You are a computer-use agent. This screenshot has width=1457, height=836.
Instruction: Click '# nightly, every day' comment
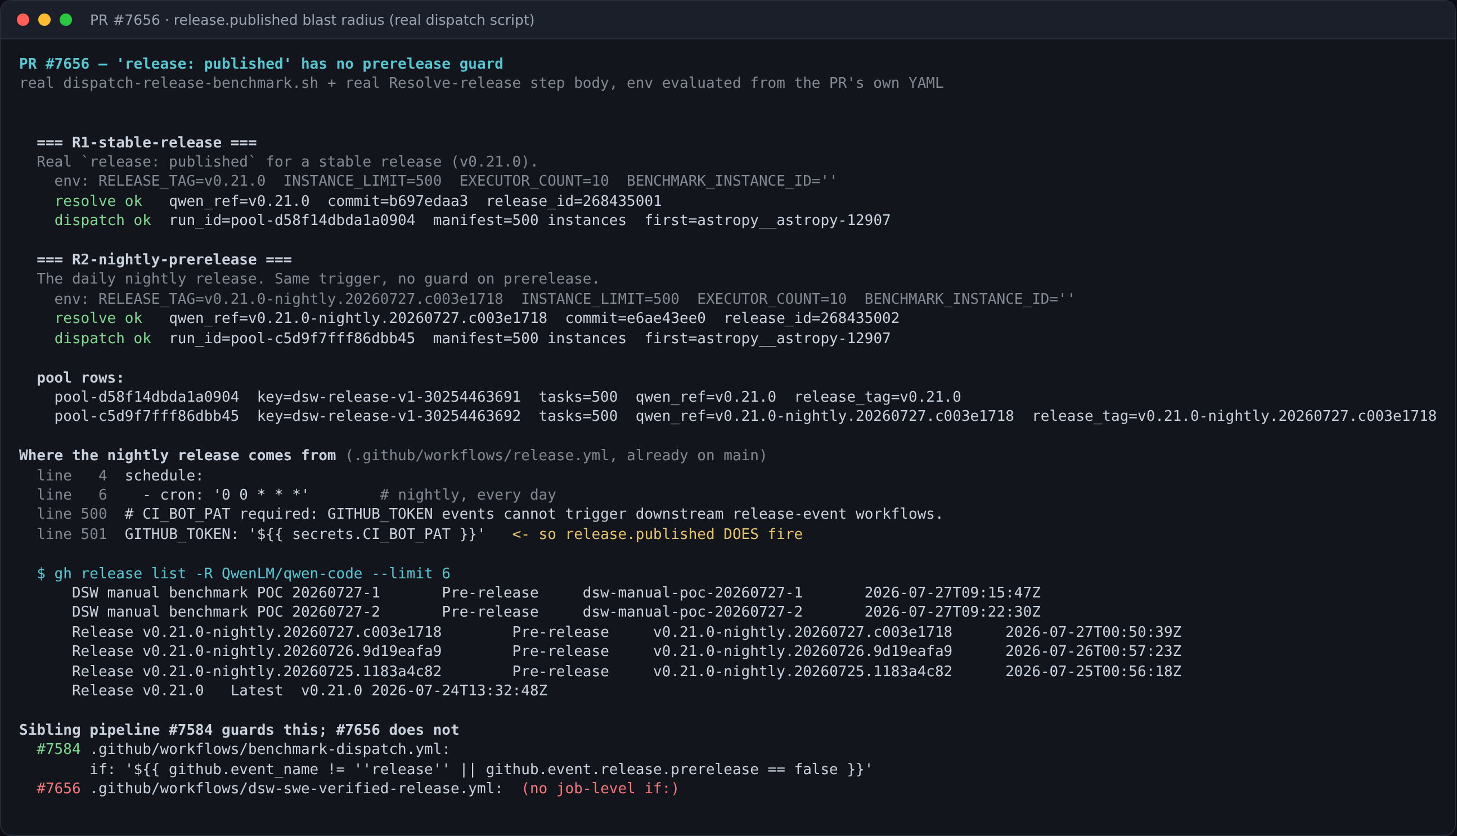[468, 495]
